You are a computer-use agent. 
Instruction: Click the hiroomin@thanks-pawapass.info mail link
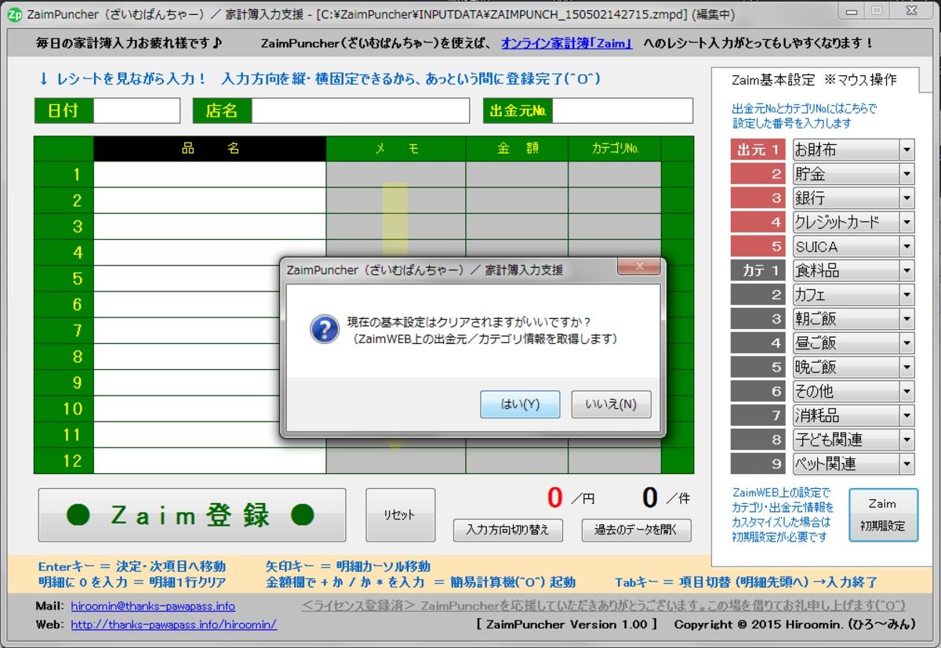(x=153, y=606)
